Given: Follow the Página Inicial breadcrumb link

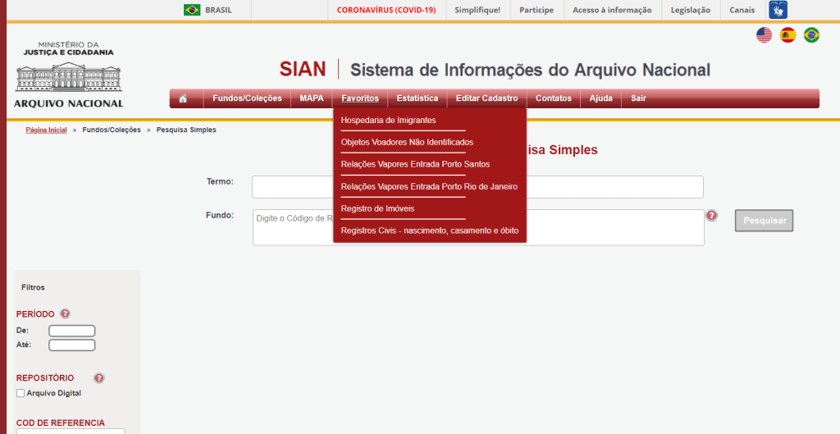Looking at the screenshot, I should click(x=46, y=130).
